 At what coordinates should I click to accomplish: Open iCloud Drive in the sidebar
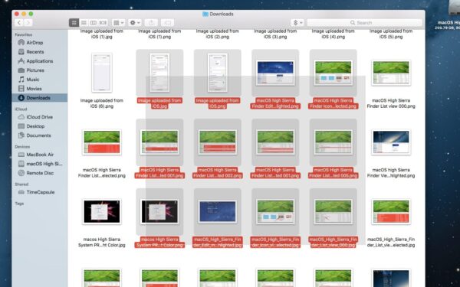[39, 117]
